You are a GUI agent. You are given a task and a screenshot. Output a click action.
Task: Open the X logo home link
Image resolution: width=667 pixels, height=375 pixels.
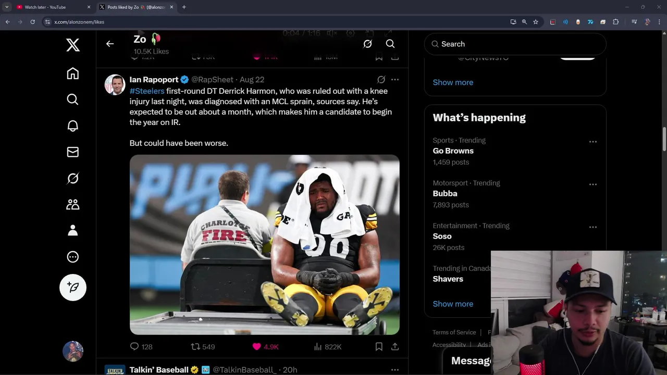pos(73,45)
